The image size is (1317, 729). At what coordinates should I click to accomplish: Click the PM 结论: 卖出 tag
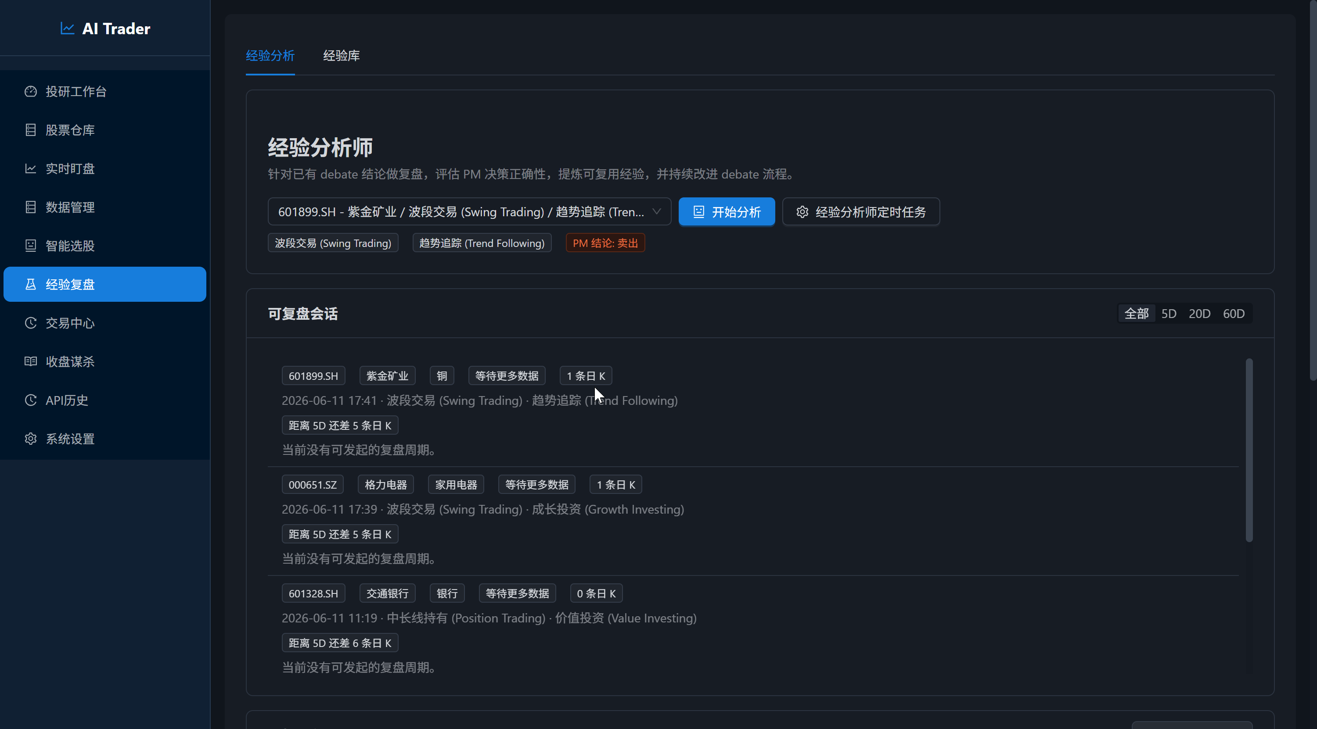605,243
